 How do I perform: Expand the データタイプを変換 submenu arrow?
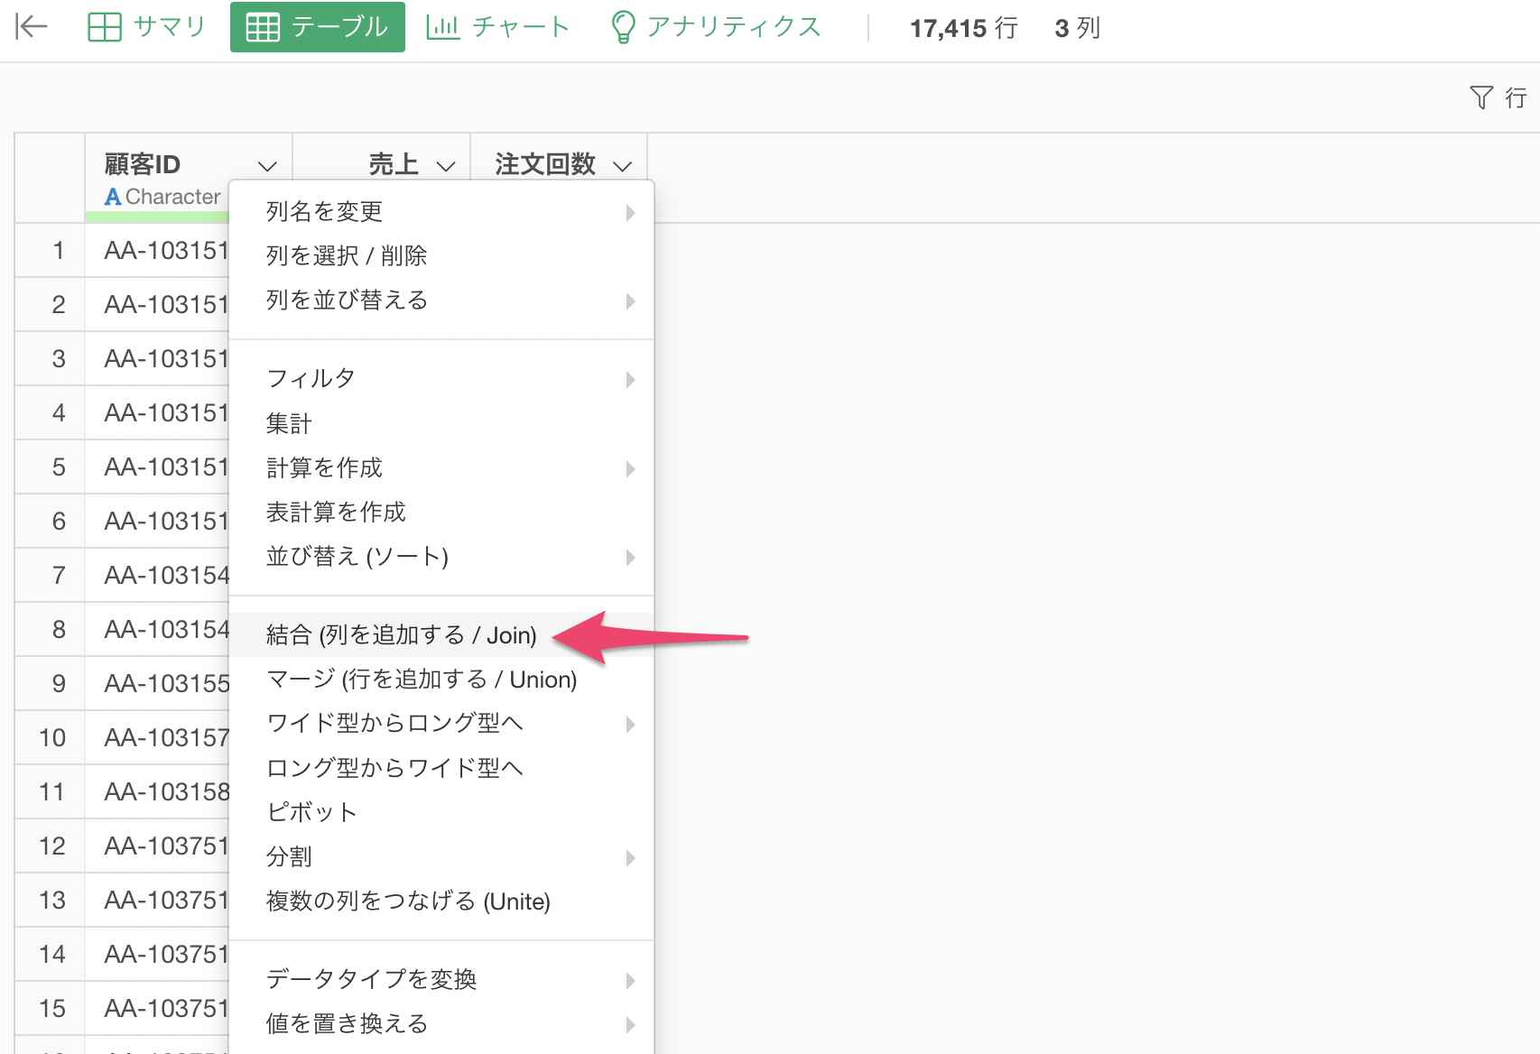631,980
